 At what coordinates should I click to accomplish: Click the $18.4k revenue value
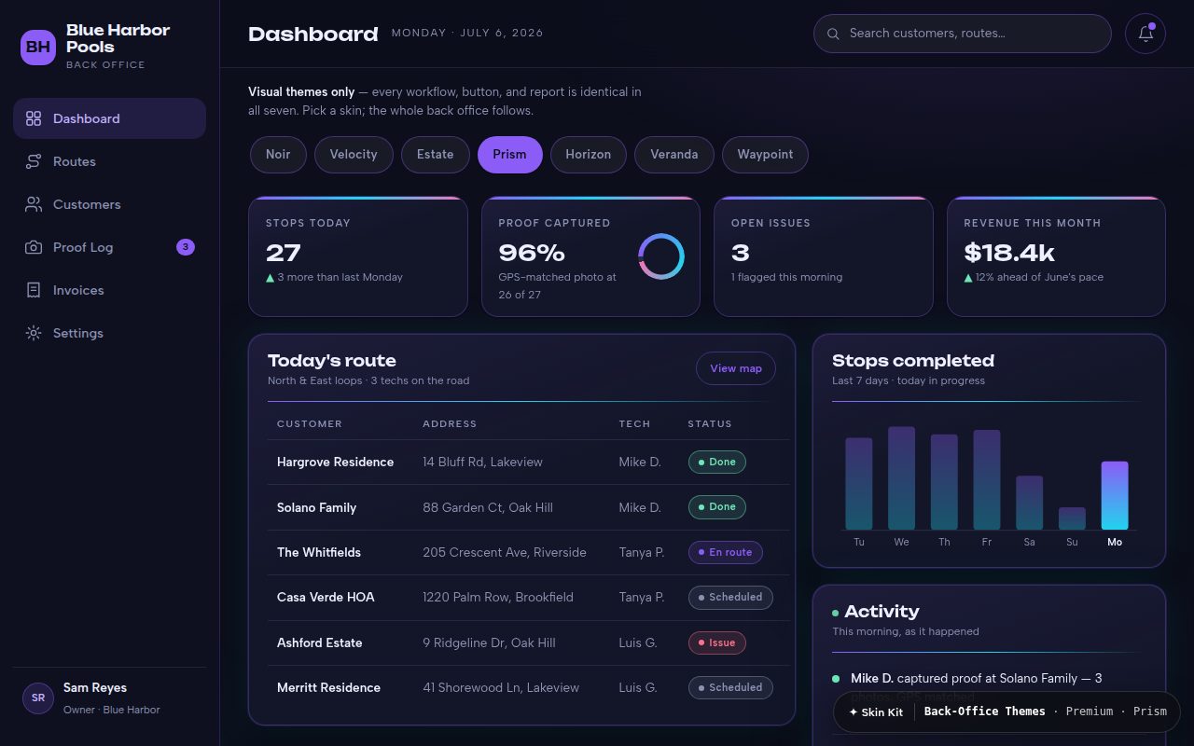coord(1009,253)
